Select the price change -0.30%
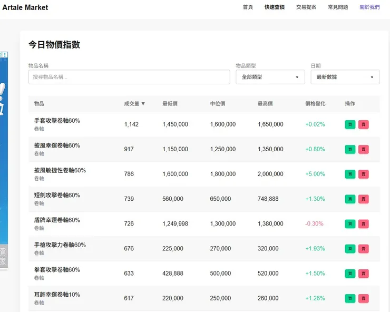 click(315, 223)
